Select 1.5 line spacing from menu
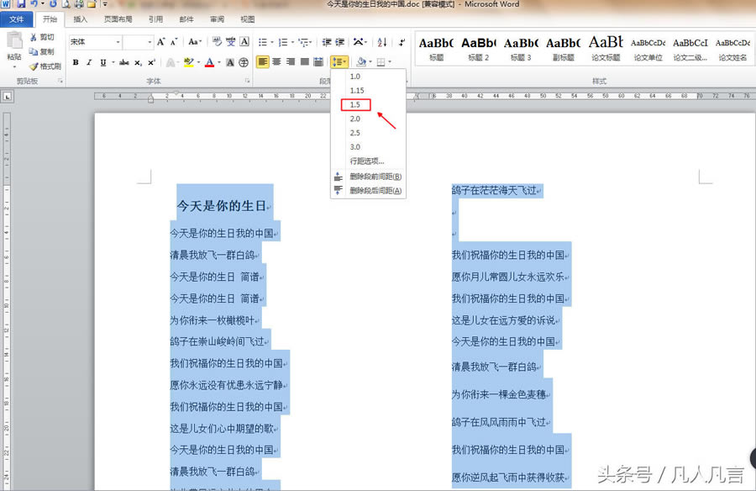This screenshot has height=491, width=756. (x=356, y=104)
